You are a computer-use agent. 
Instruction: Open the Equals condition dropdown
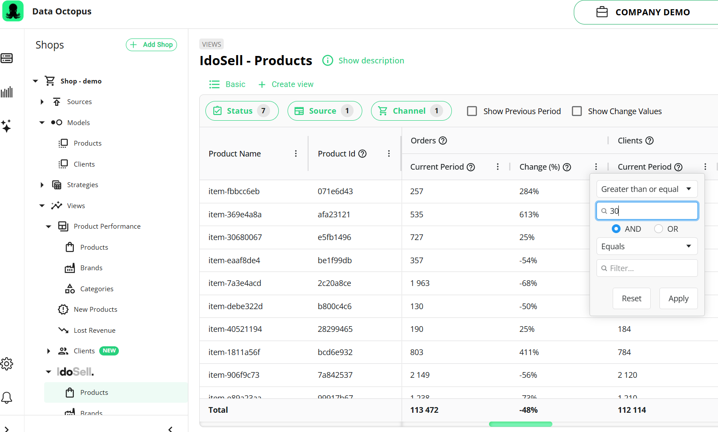[x=646, y=246]
